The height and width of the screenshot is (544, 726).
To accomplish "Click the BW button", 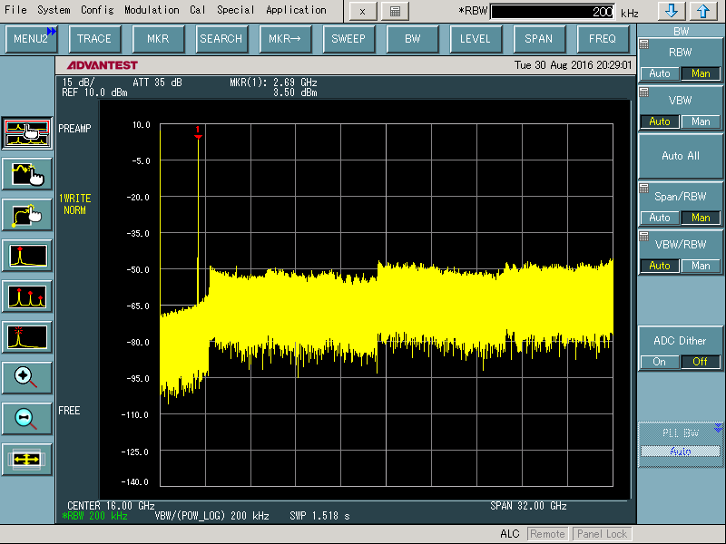I will [412, 39].
